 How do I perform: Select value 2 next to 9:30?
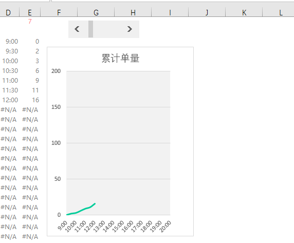click(x=37, y=51)
